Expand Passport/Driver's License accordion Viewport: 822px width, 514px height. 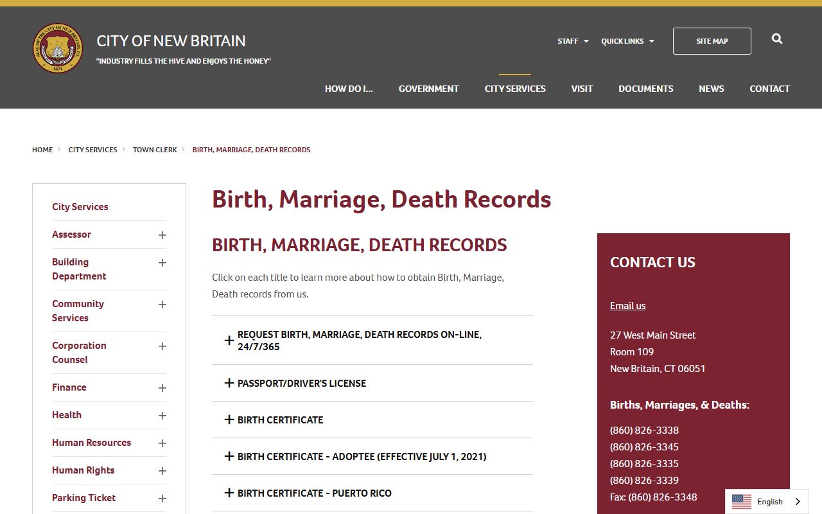(372, 383)
